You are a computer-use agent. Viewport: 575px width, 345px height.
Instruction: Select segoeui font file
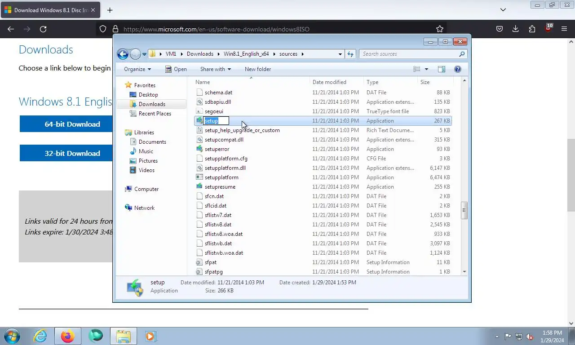click(x=214, y=111)
